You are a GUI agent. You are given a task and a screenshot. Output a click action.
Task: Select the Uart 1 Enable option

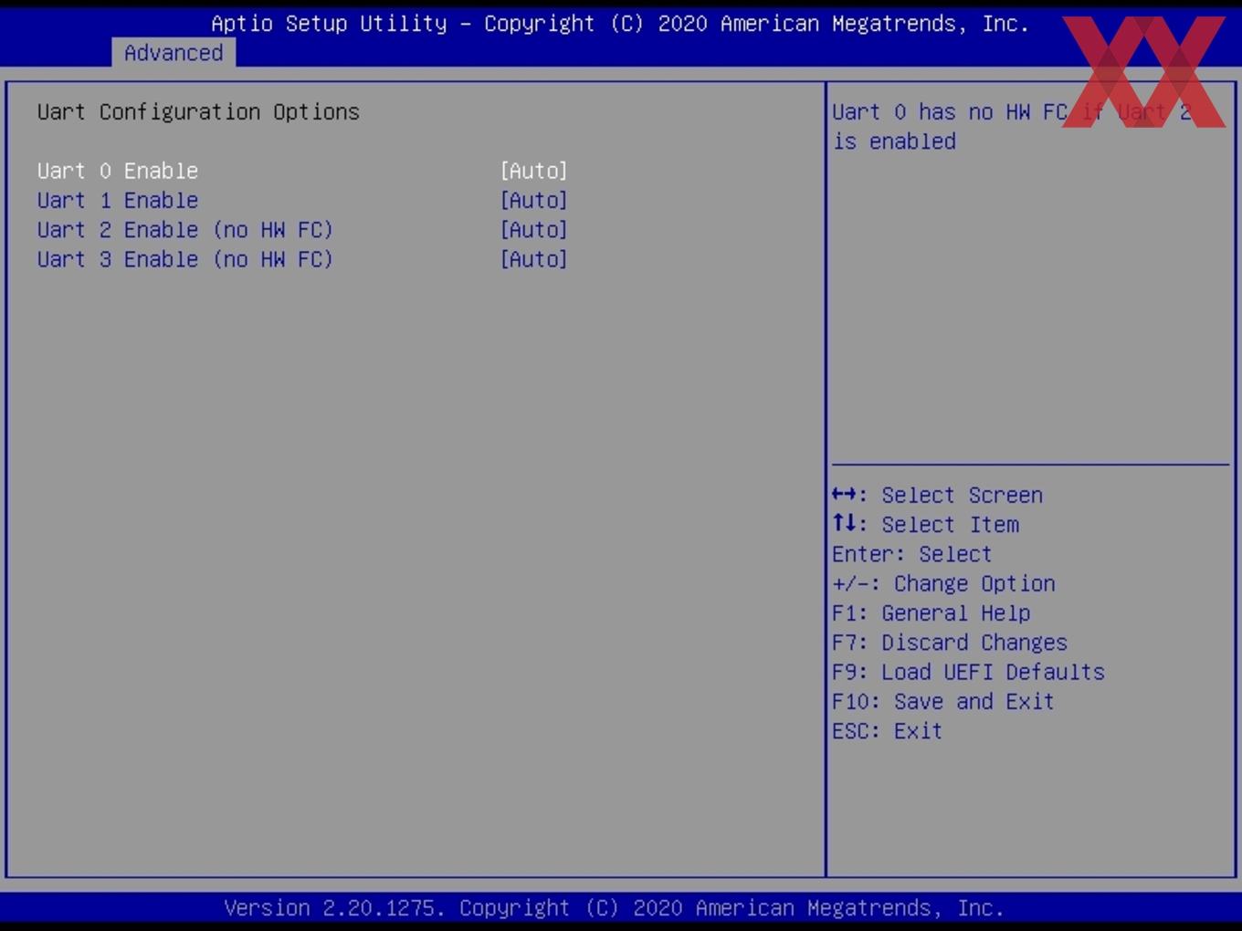coord(118,200)
